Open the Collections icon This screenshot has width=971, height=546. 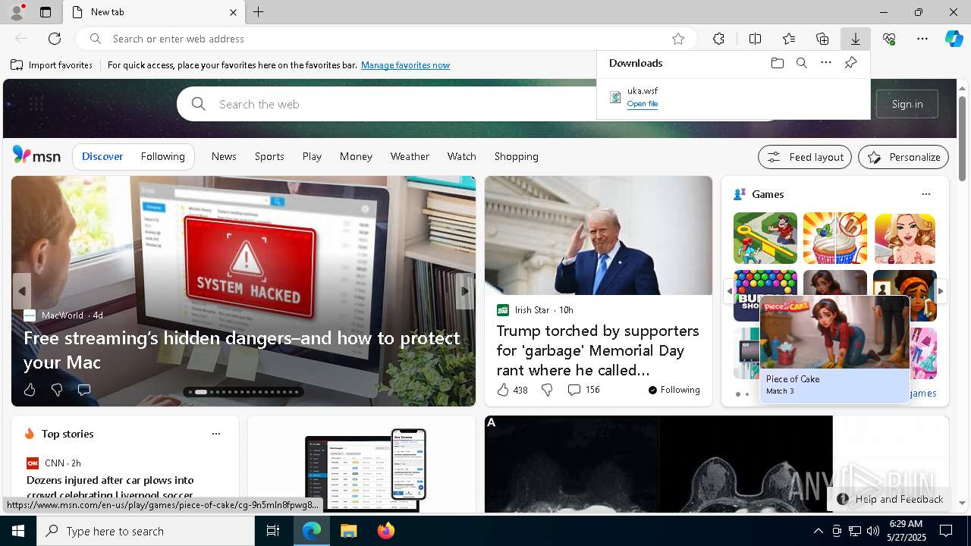tap(822, 39)
